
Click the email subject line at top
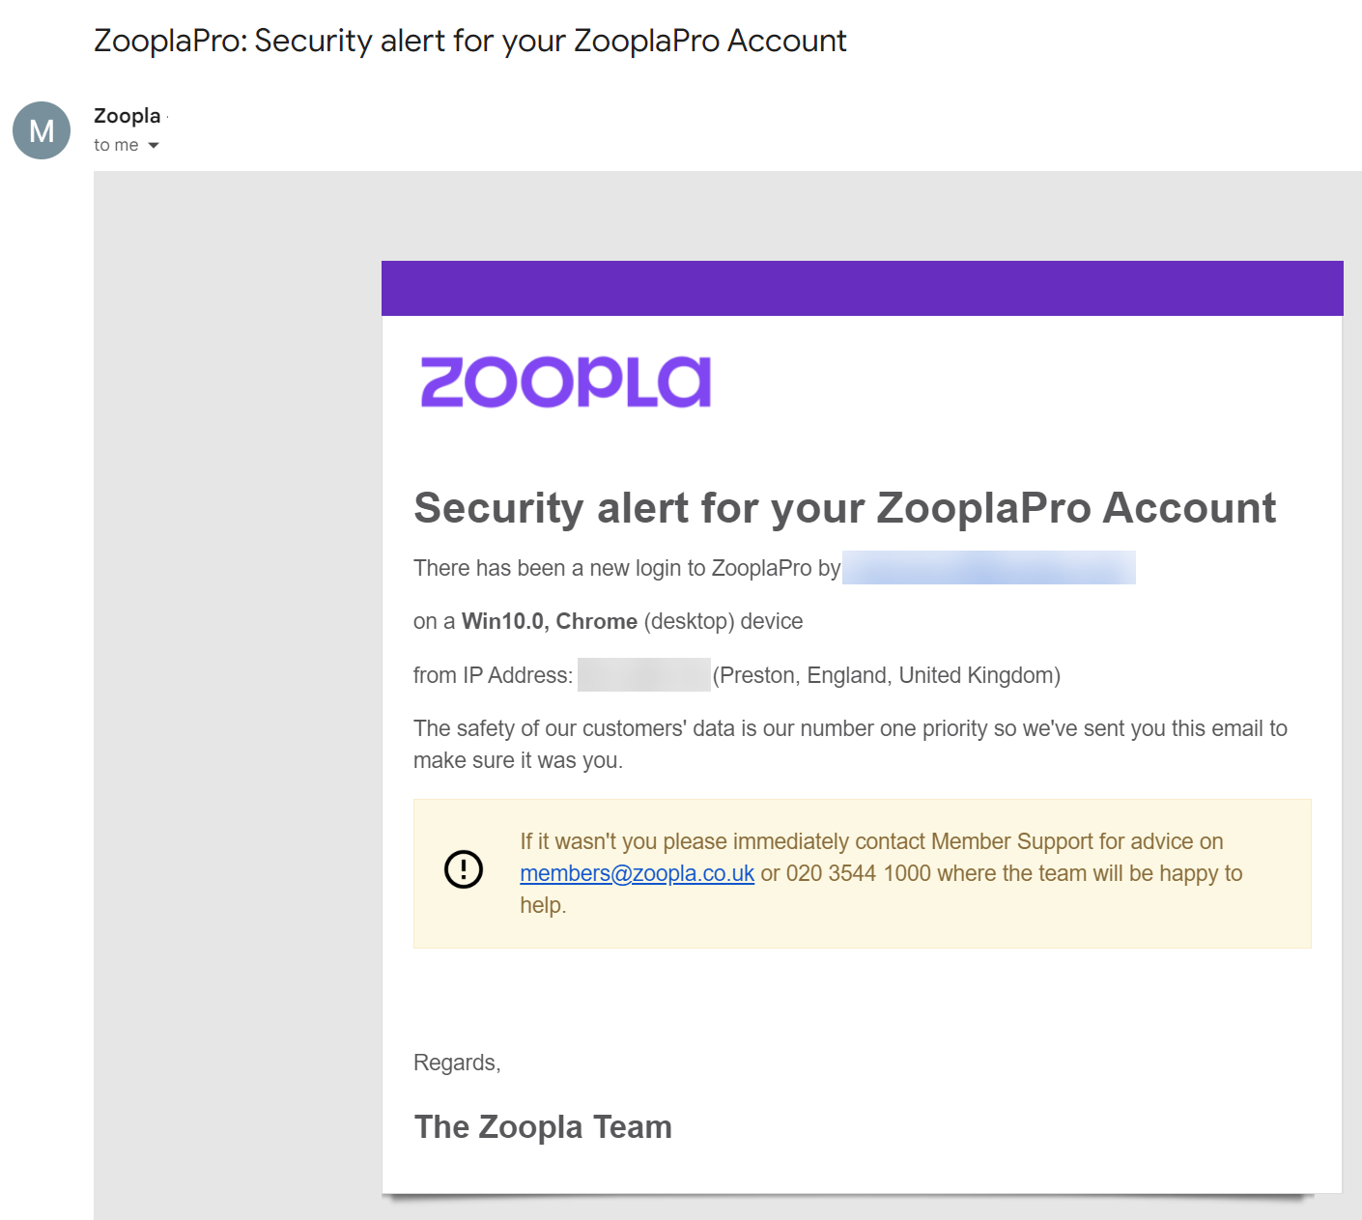point(469,41)
